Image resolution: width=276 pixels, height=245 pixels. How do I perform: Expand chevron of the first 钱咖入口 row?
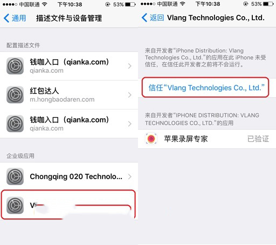point(130,66)
